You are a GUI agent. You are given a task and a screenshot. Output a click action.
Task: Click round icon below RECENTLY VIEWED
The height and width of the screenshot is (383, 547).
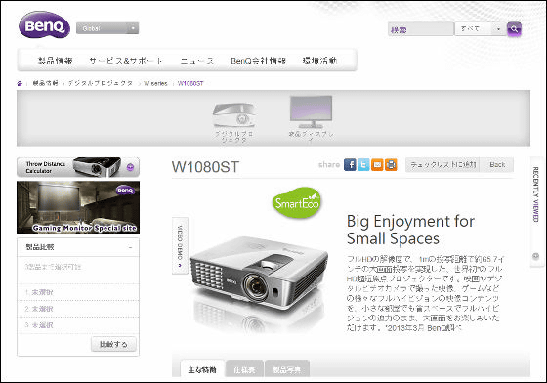(x=536, y=256)
